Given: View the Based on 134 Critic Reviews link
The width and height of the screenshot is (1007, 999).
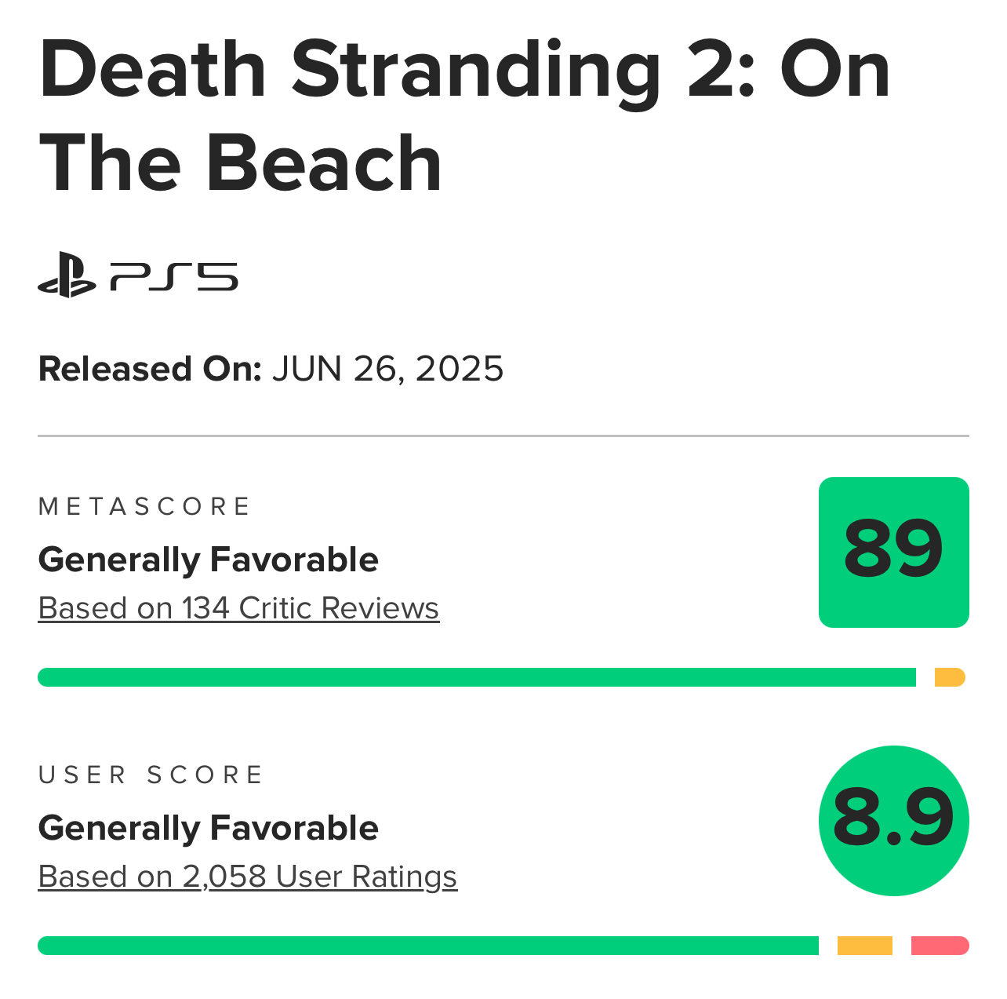Looking at the screenshot, I should pyautogui.click(x=238, y=608).
